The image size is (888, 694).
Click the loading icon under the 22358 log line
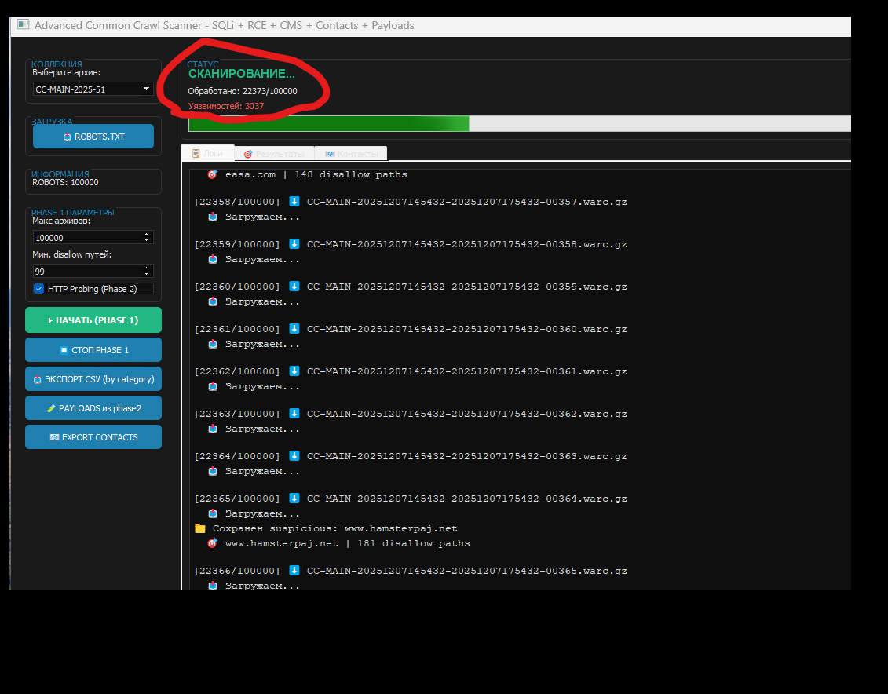[213, 217]
